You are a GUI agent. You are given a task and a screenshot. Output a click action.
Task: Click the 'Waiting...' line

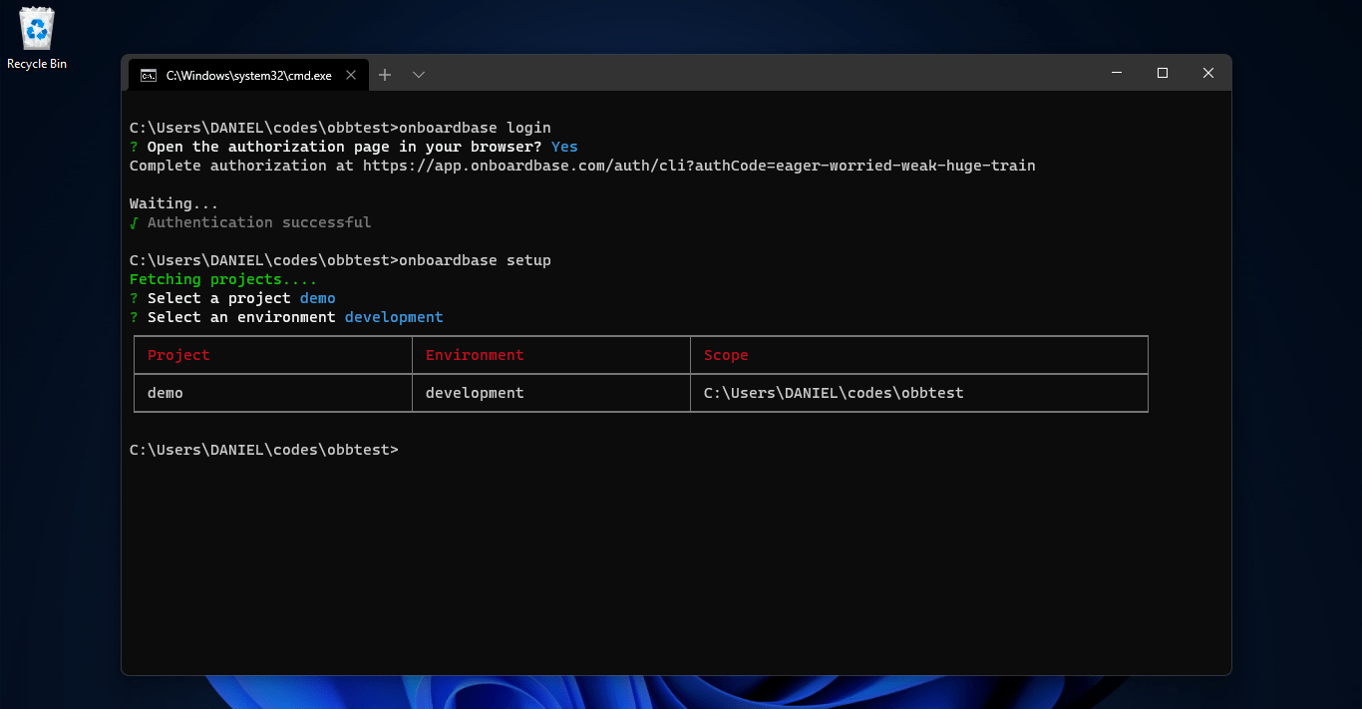point(173,203)
